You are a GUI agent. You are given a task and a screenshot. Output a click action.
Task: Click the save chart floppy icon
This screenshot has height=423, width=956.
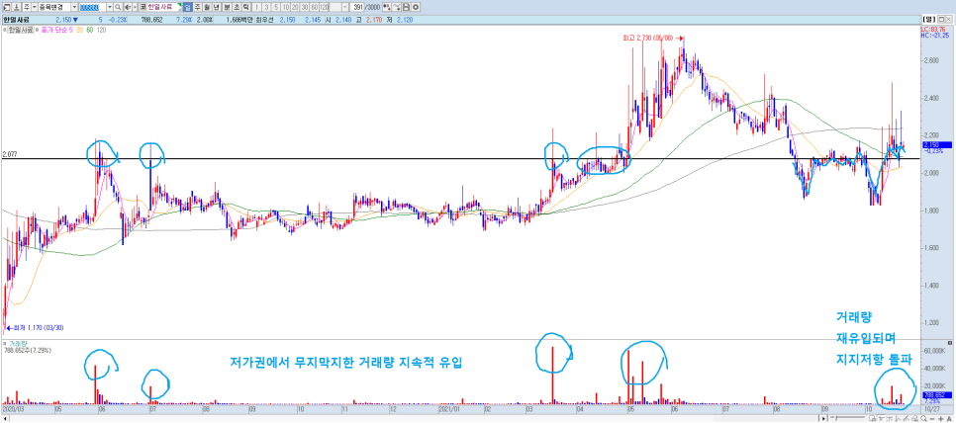406,7
